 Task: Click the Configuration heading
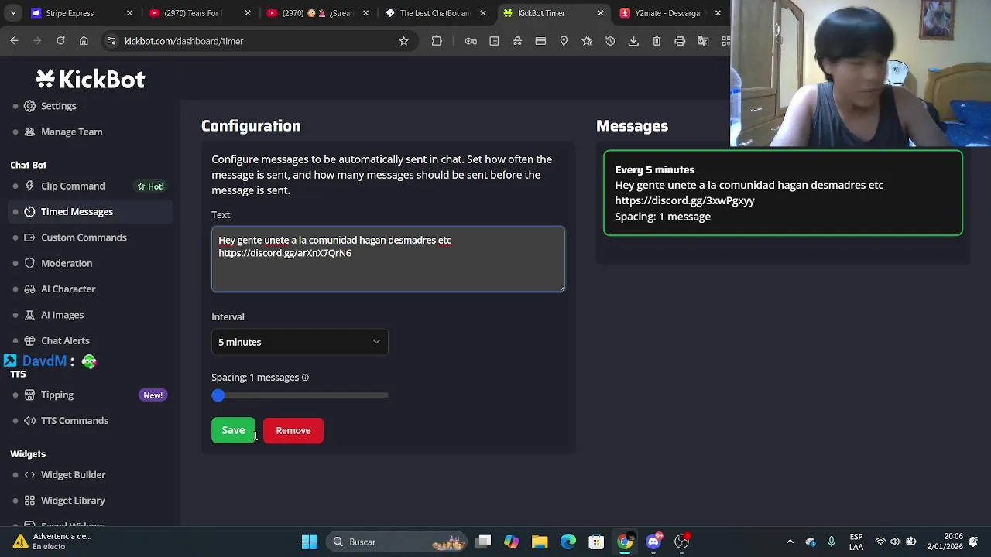point(251,126)
